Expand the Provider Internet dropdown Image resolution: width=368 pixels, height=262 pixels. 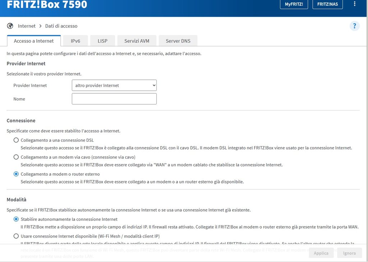click(114, 85)
